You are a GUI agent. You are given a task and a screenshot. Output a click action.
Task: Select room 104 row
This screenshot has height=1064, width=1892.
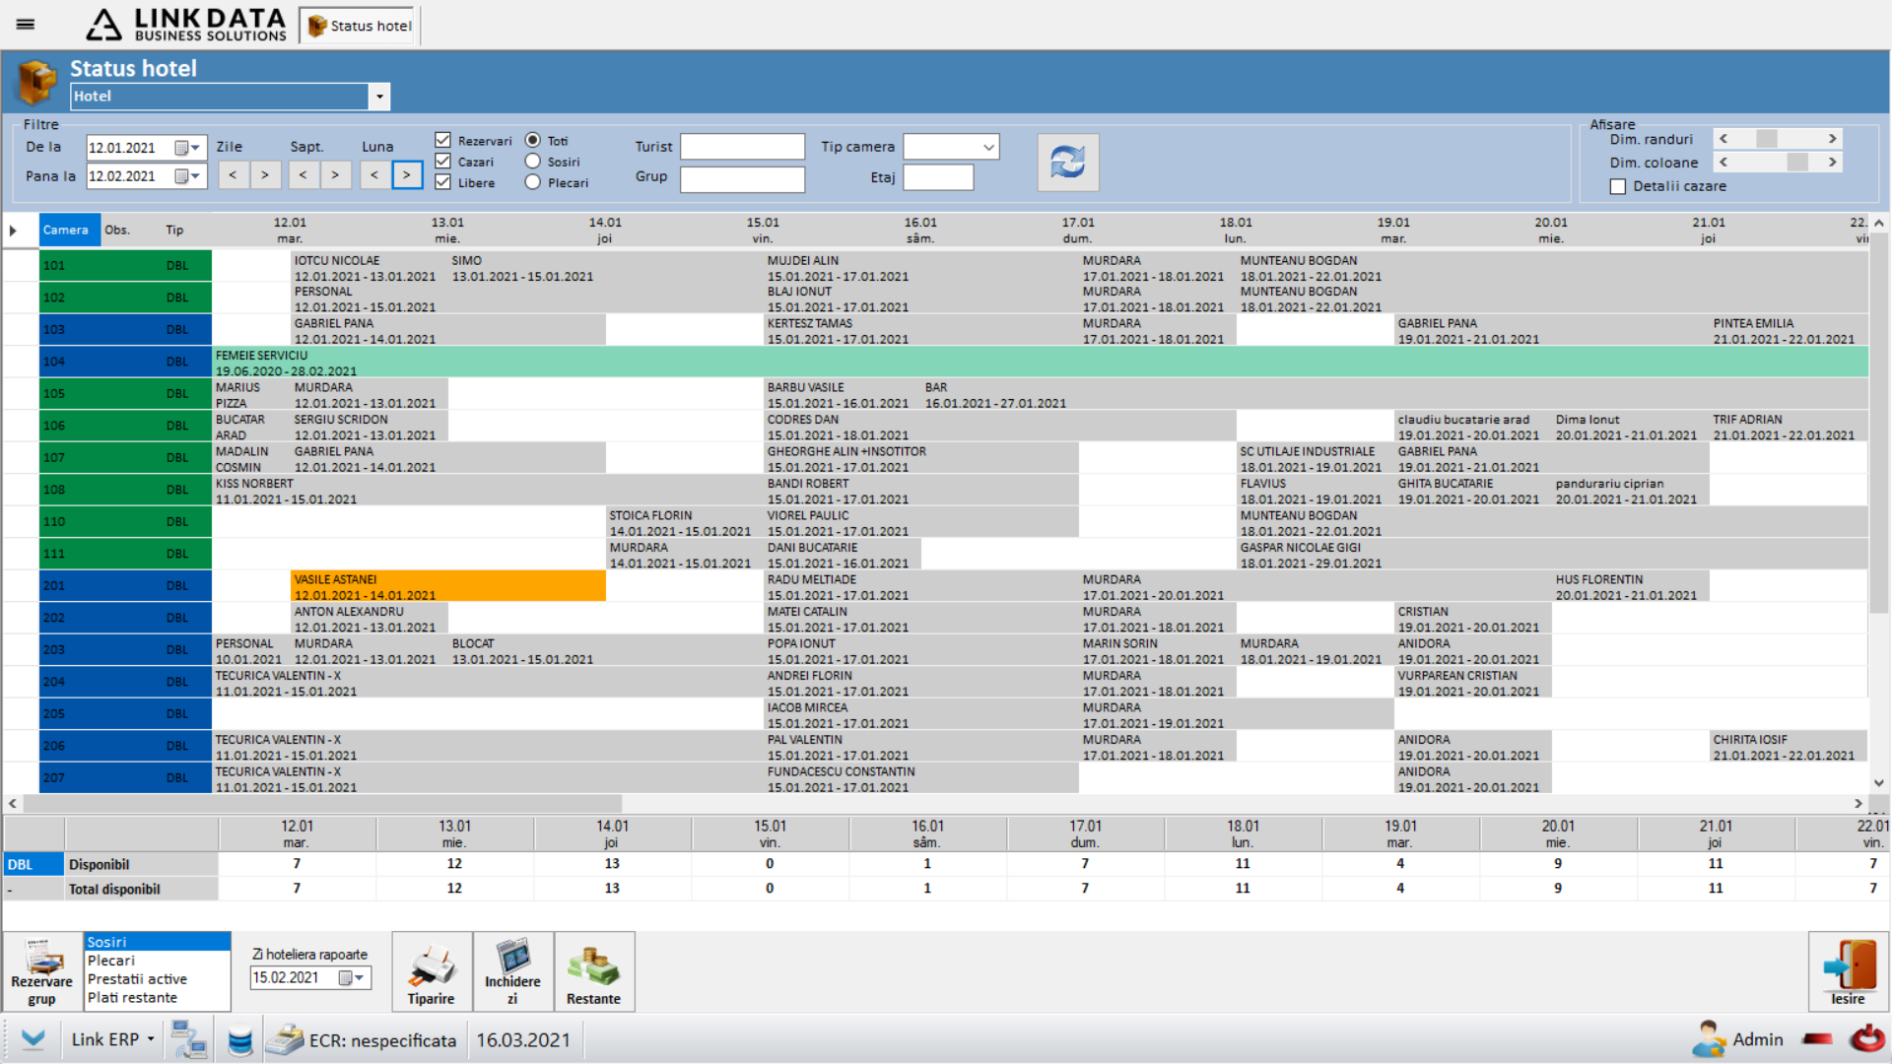tap(125, 362)
